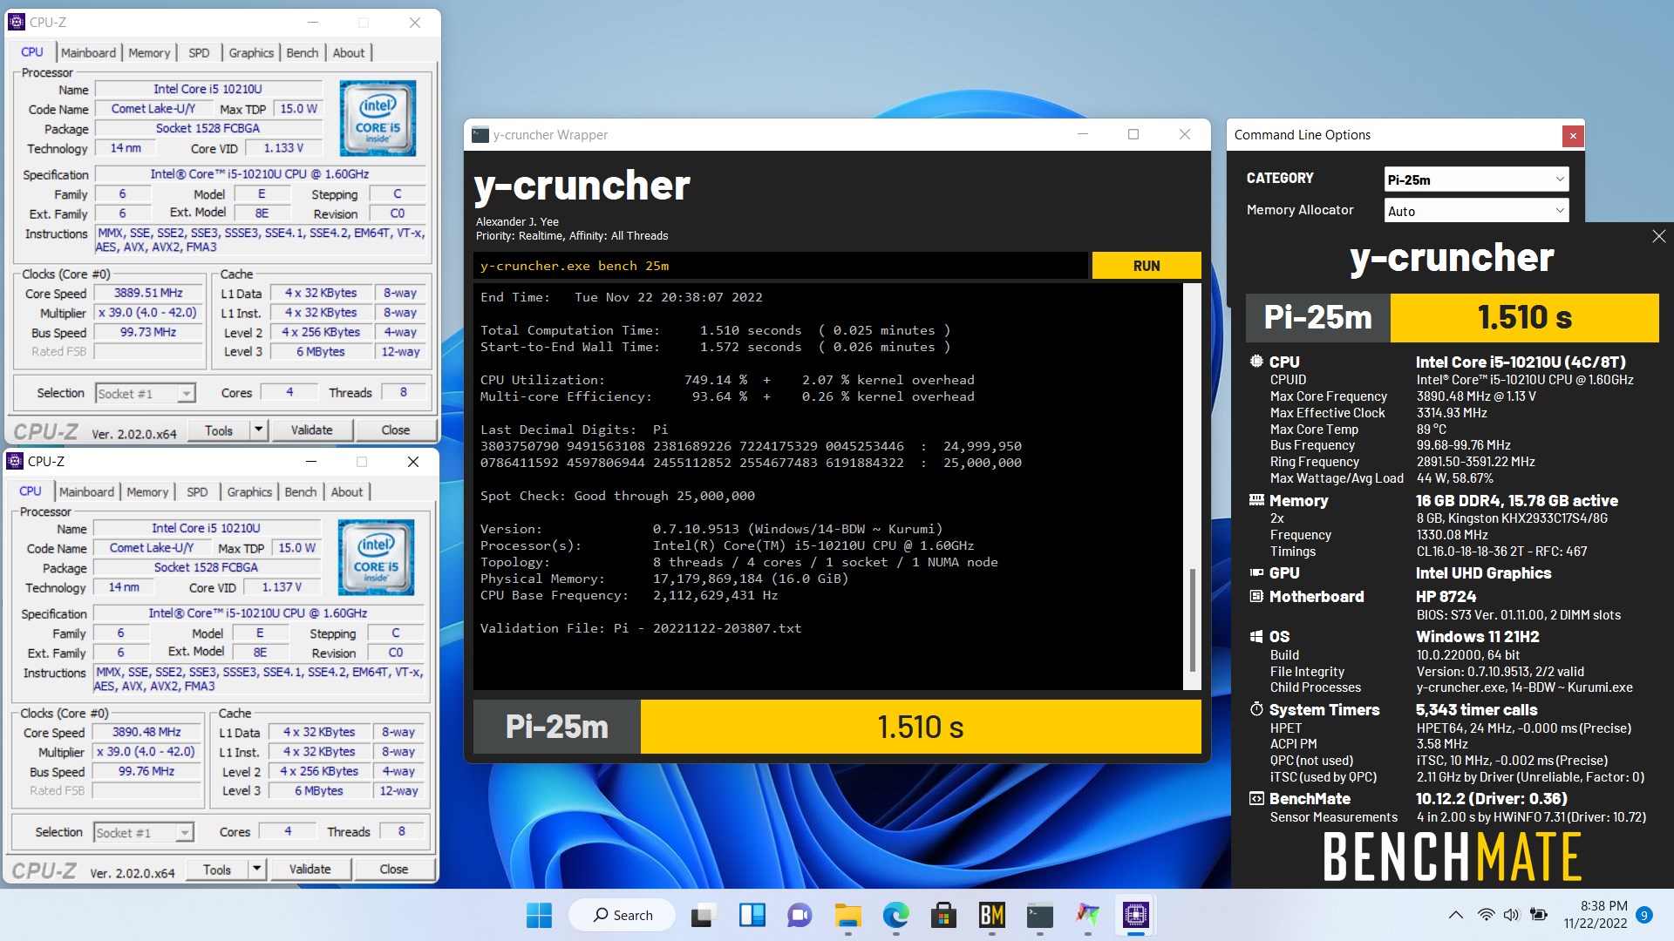This screenshot has height=941, width=1674.
Task: Click the OS Windows icon in BenchMate
Action: coord(1256,636)
